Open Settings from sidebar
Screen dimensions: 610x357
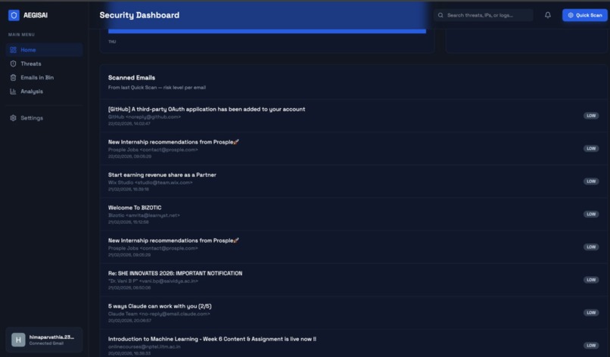(45, 118)
